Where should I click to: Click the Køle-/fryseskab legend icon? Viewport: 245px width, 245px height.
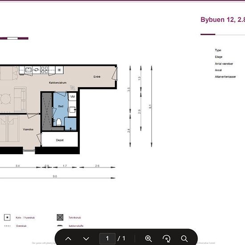coord(7,217)
